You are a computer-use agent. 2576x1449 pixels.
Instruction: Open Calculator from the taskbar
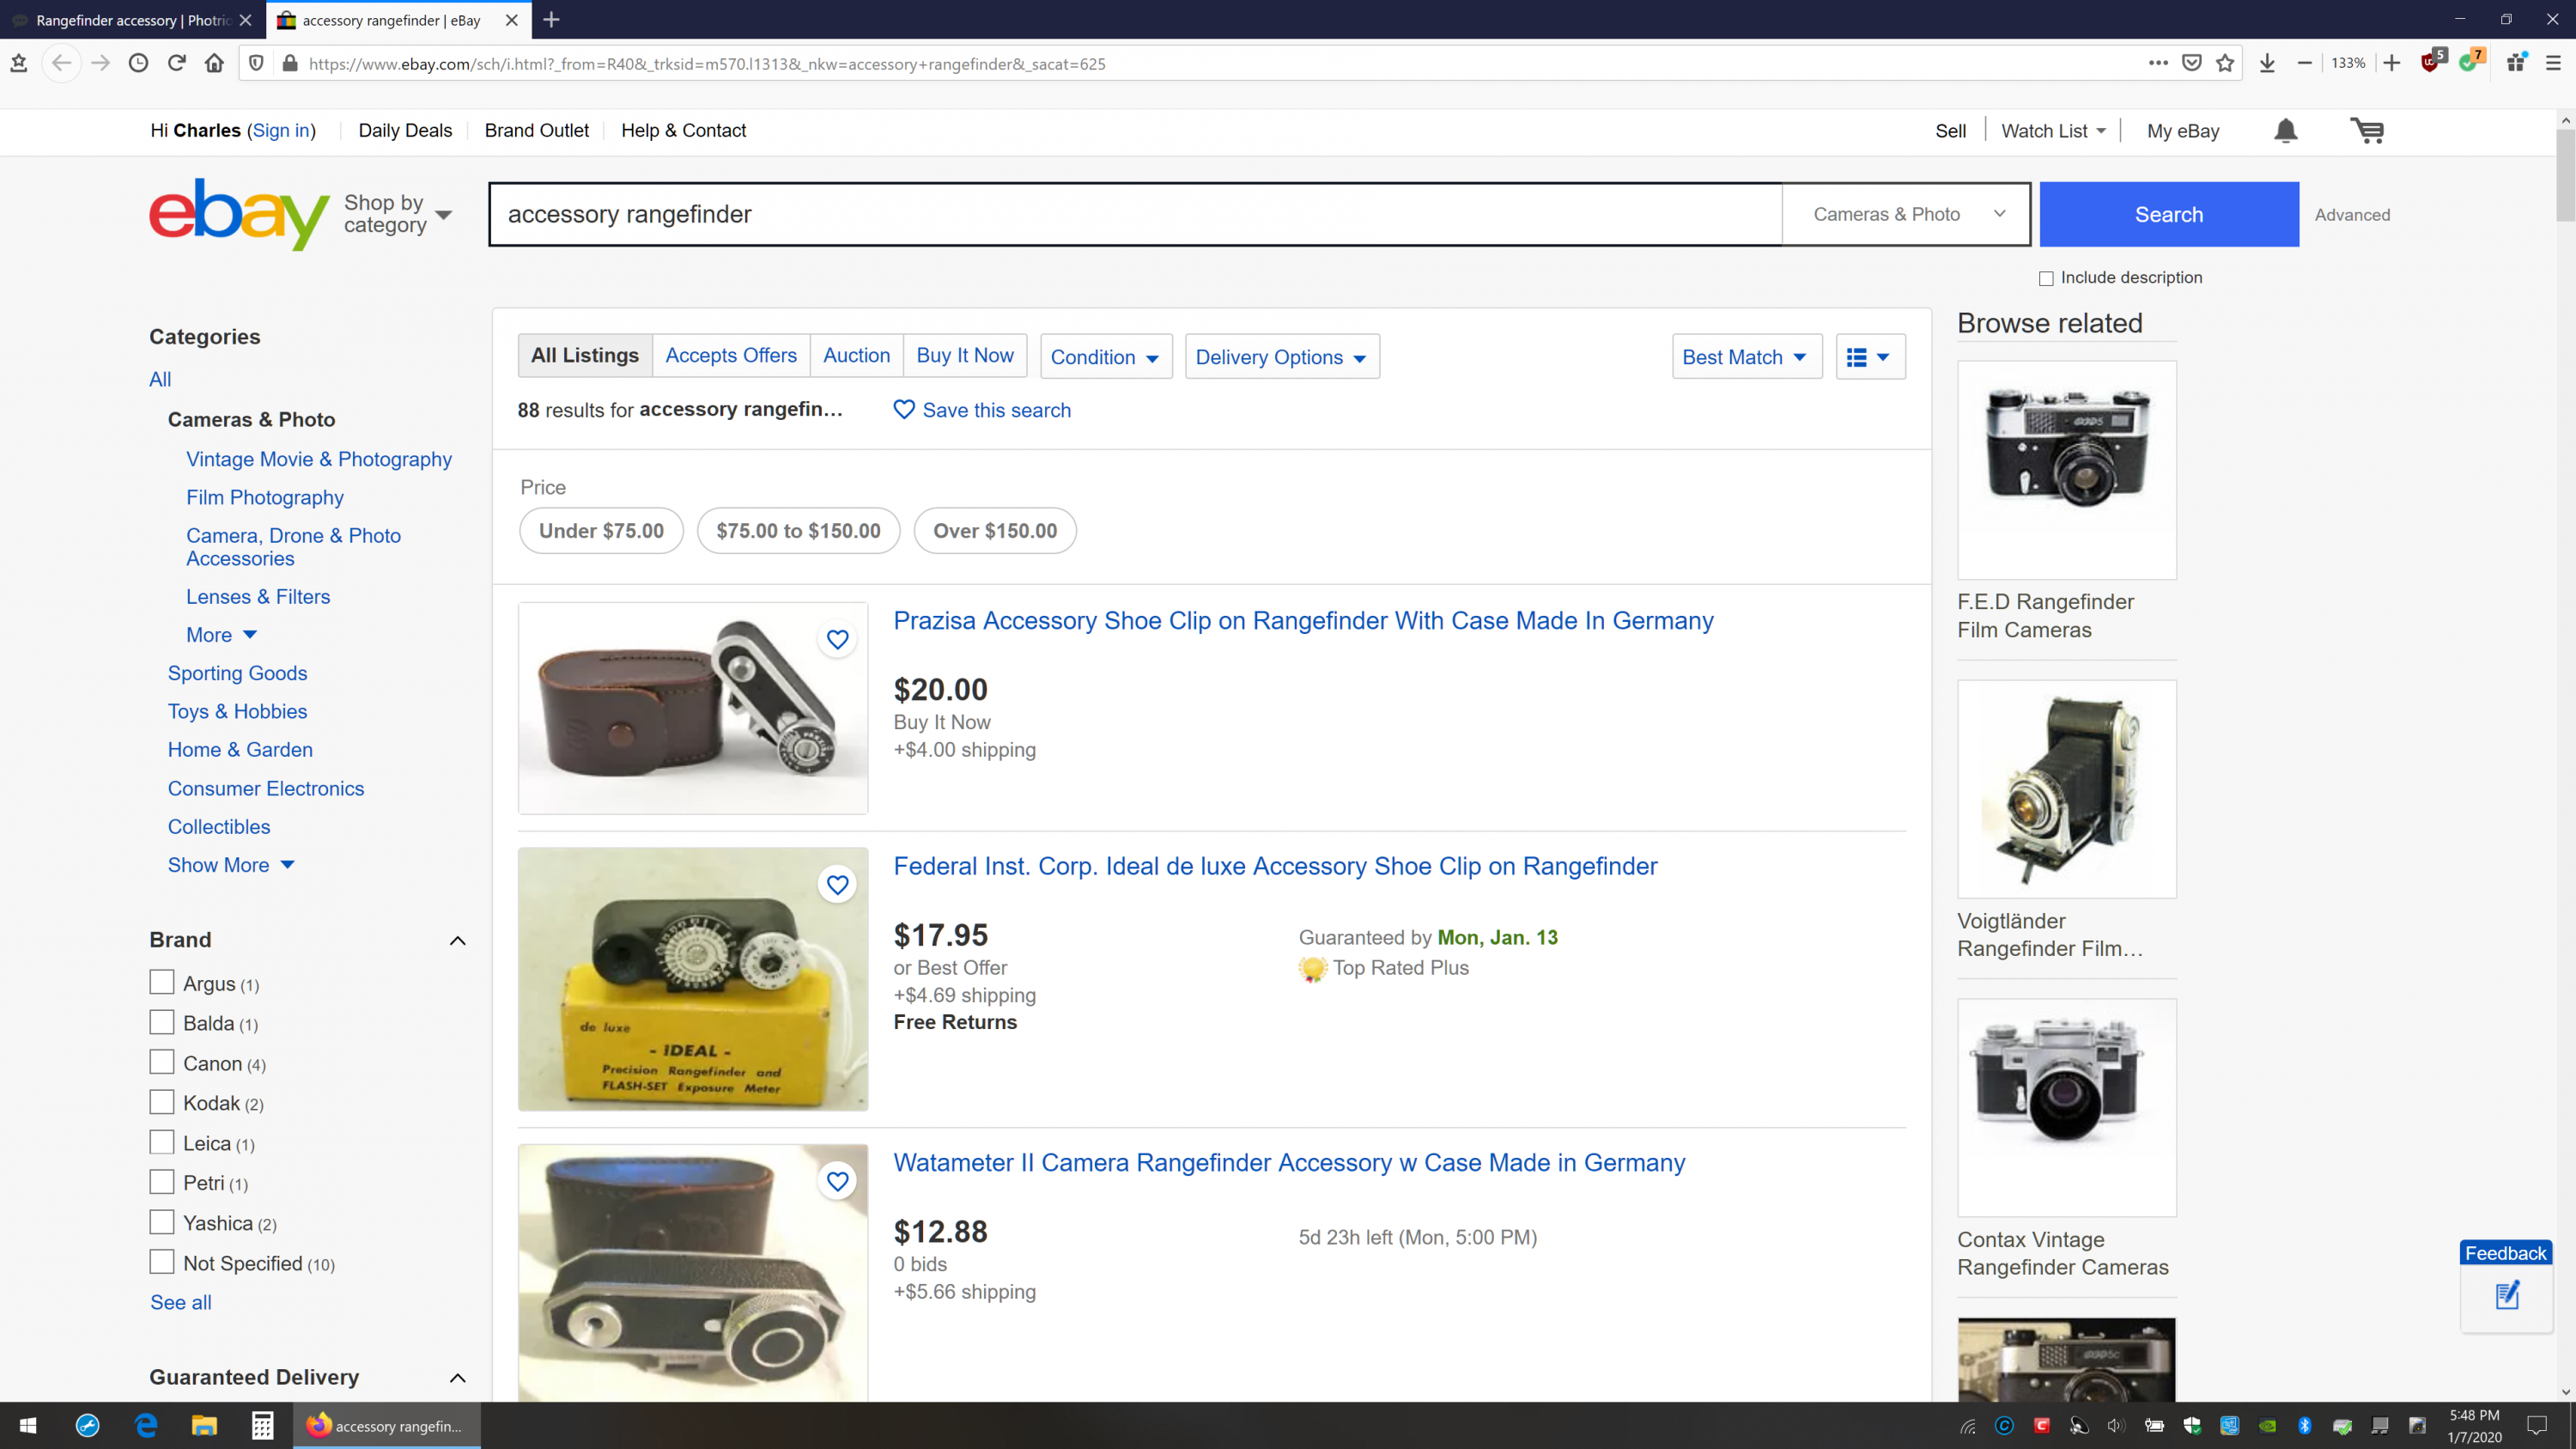click(x=262, y=1426)
